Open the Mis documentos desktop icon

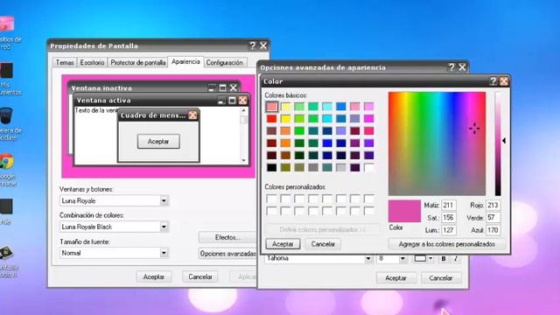coord(6,70)
